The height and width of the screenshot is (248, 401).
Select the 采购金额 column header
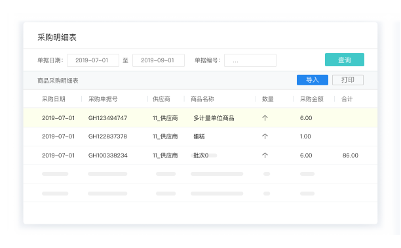click(312, 99)
